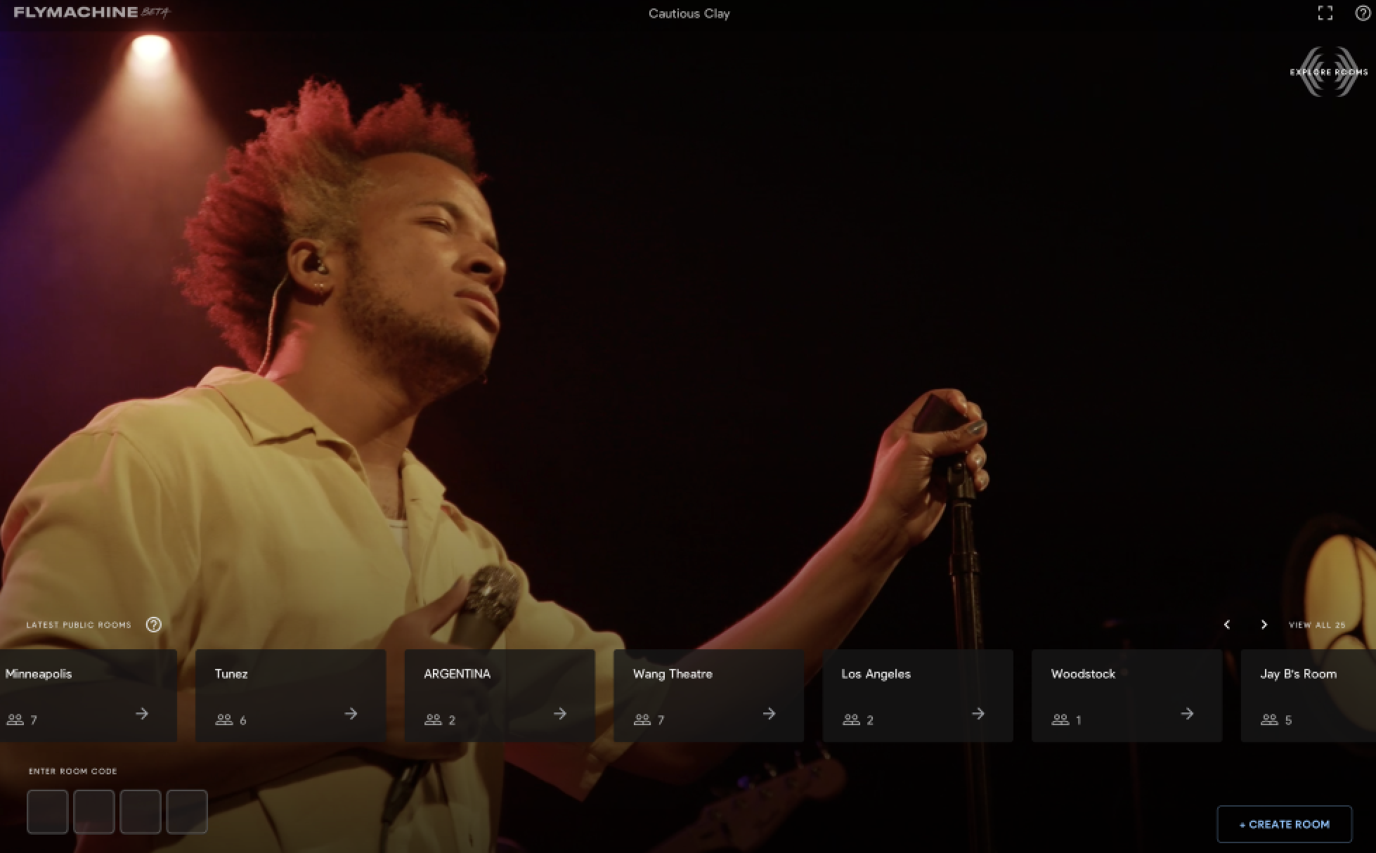Focus the second room code box
Viewport: 1376px width, 853px height.
point(94,812)
